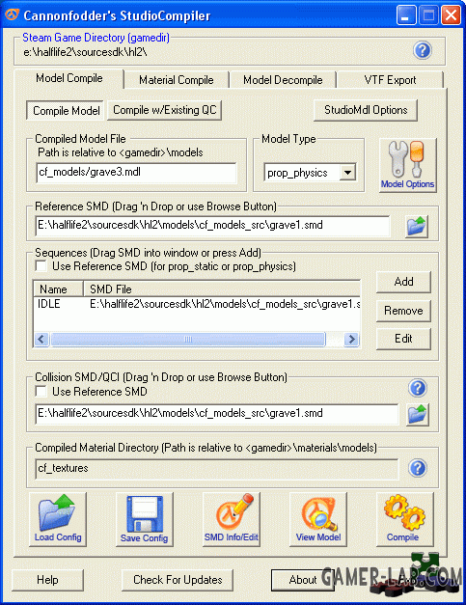
Task: Click the sequences list left scroll arrow
Action: pos(41,339)
